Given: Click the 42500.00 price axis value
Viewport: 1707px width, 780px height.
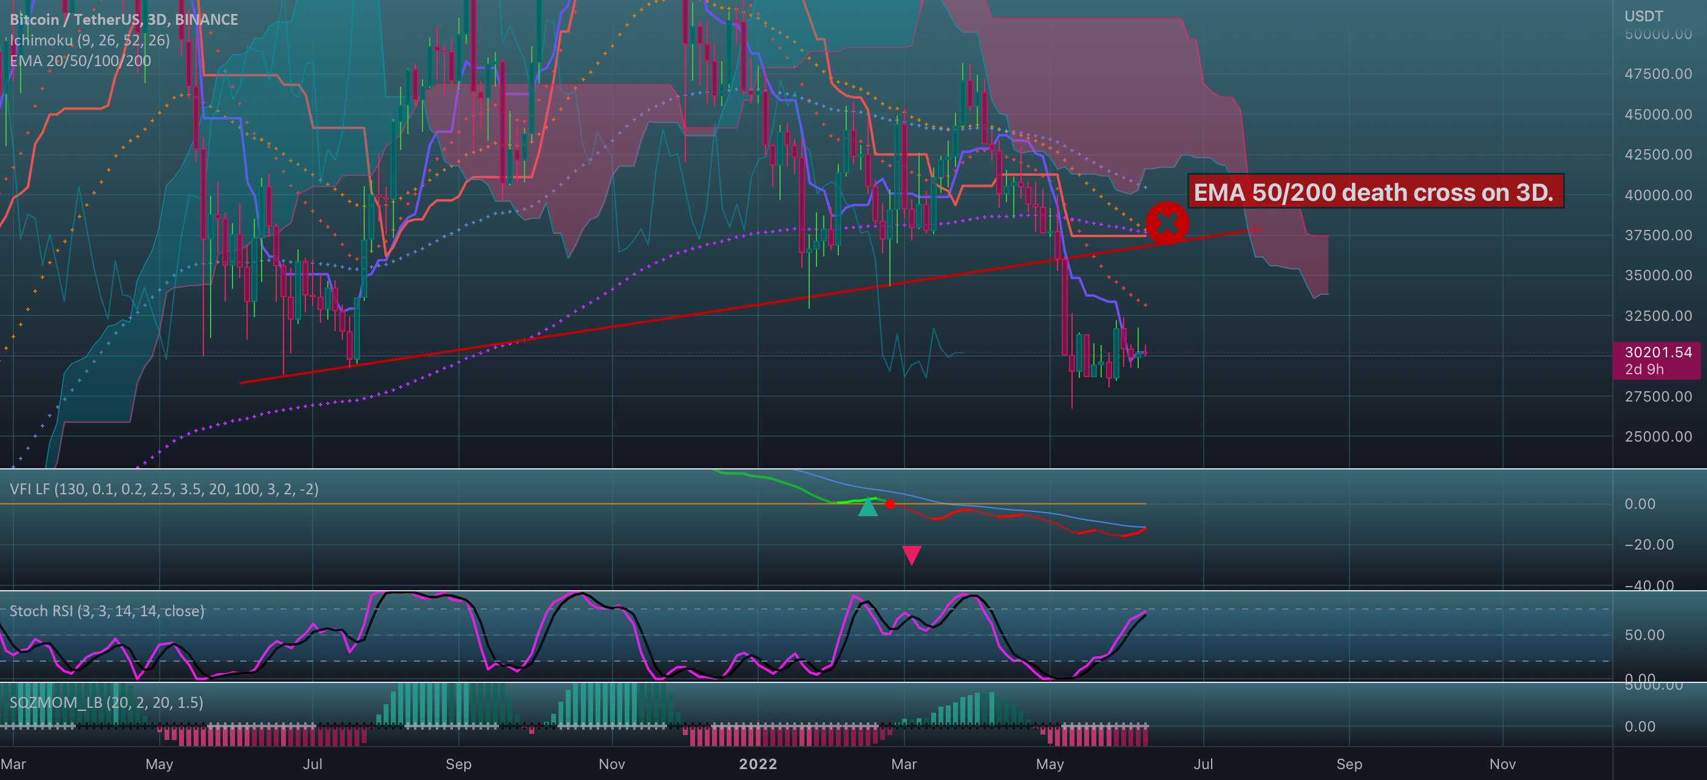Looking at the screenshot, I should (1658, 154).
